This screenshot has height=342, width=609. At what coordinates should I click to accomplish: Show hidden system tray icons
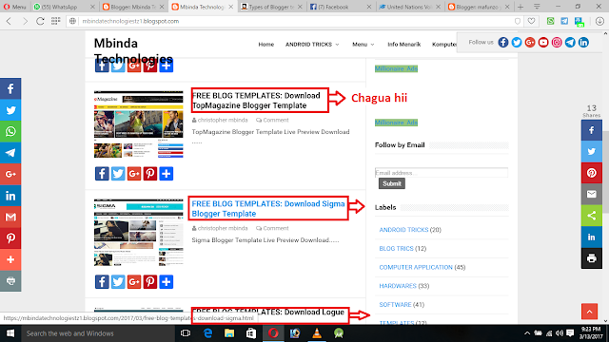[x=527, y=333]
